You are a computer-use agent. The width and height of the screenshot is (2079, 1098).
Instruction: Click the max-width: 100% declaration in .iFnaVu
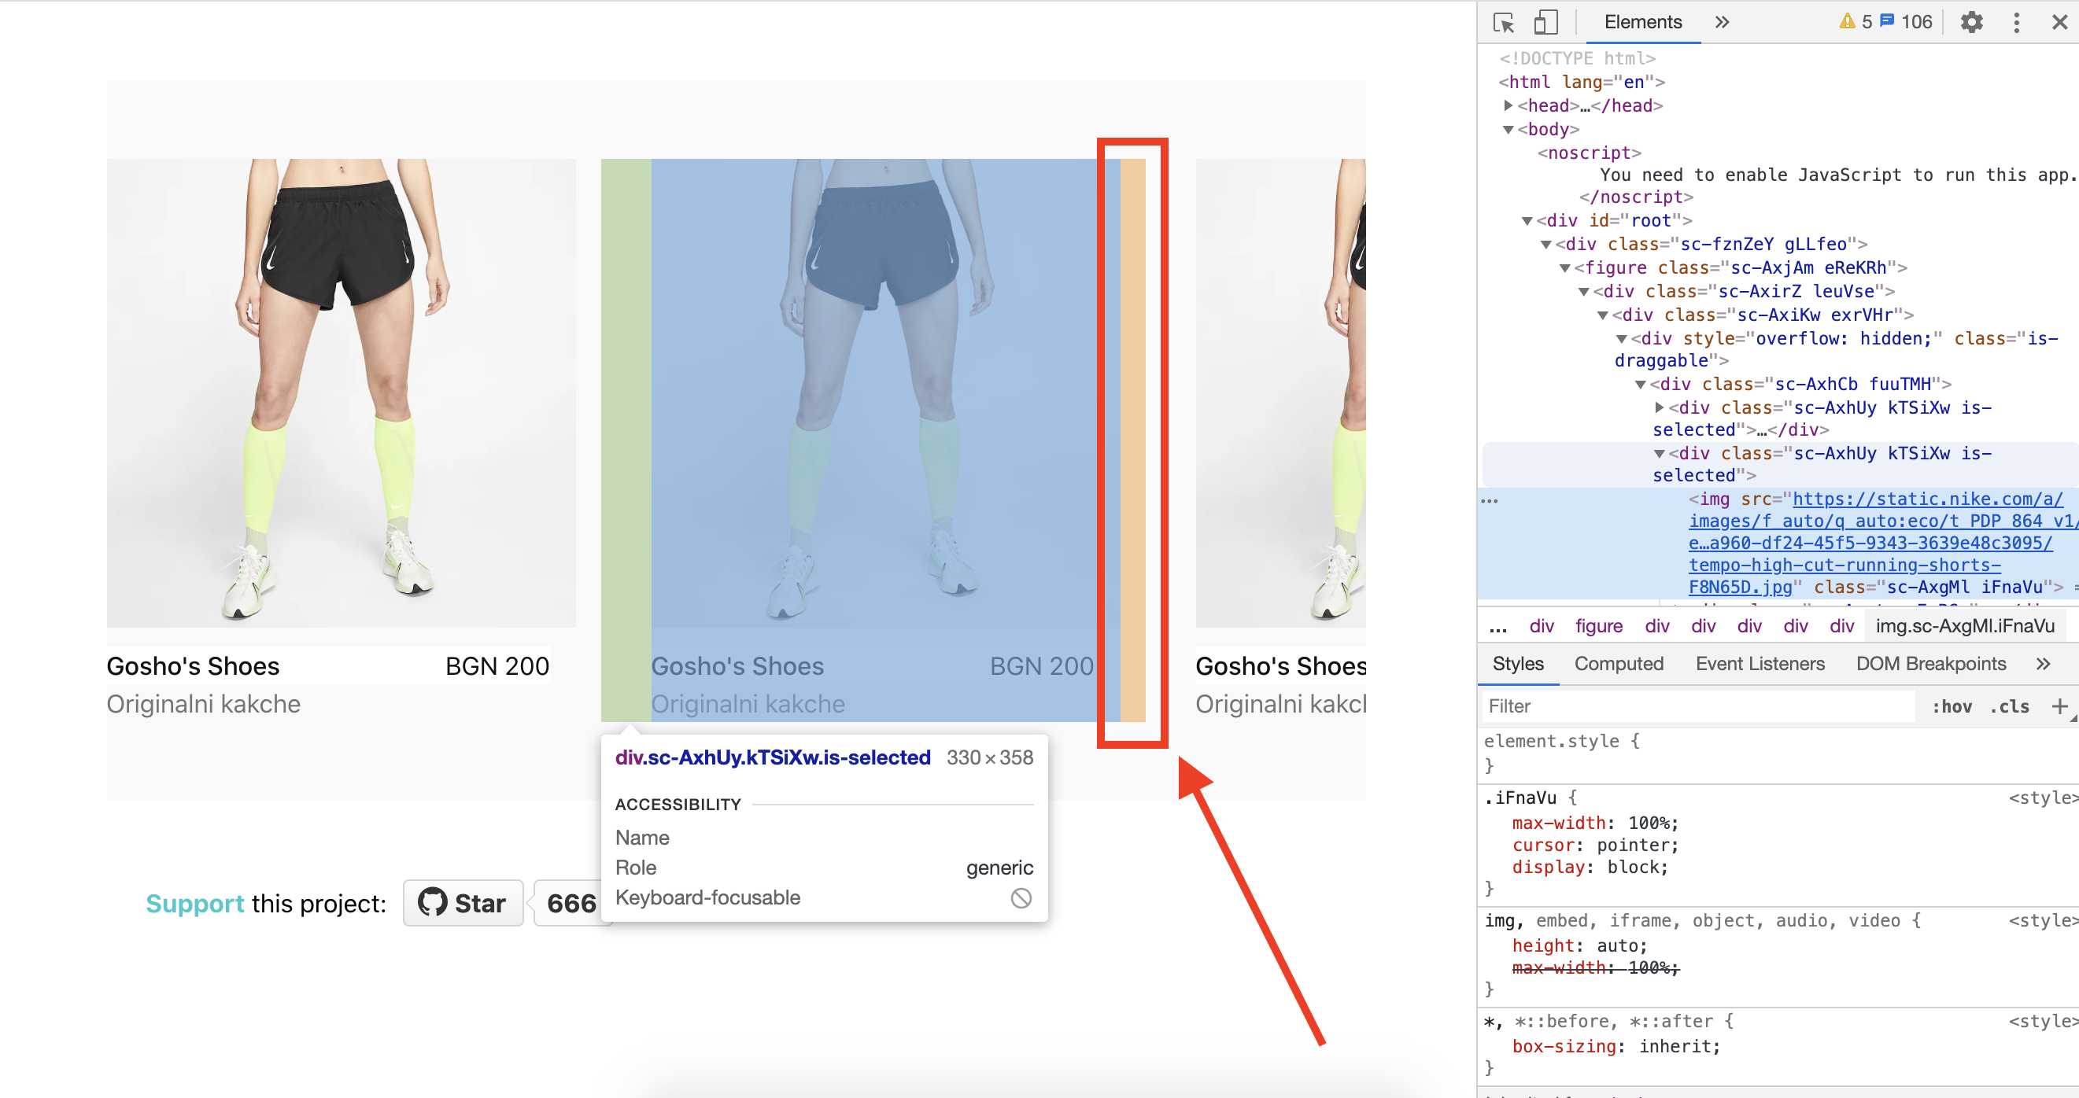click(x=1594, y=823)
